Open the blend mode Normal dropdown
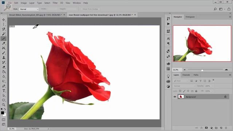 click(185, 86)
